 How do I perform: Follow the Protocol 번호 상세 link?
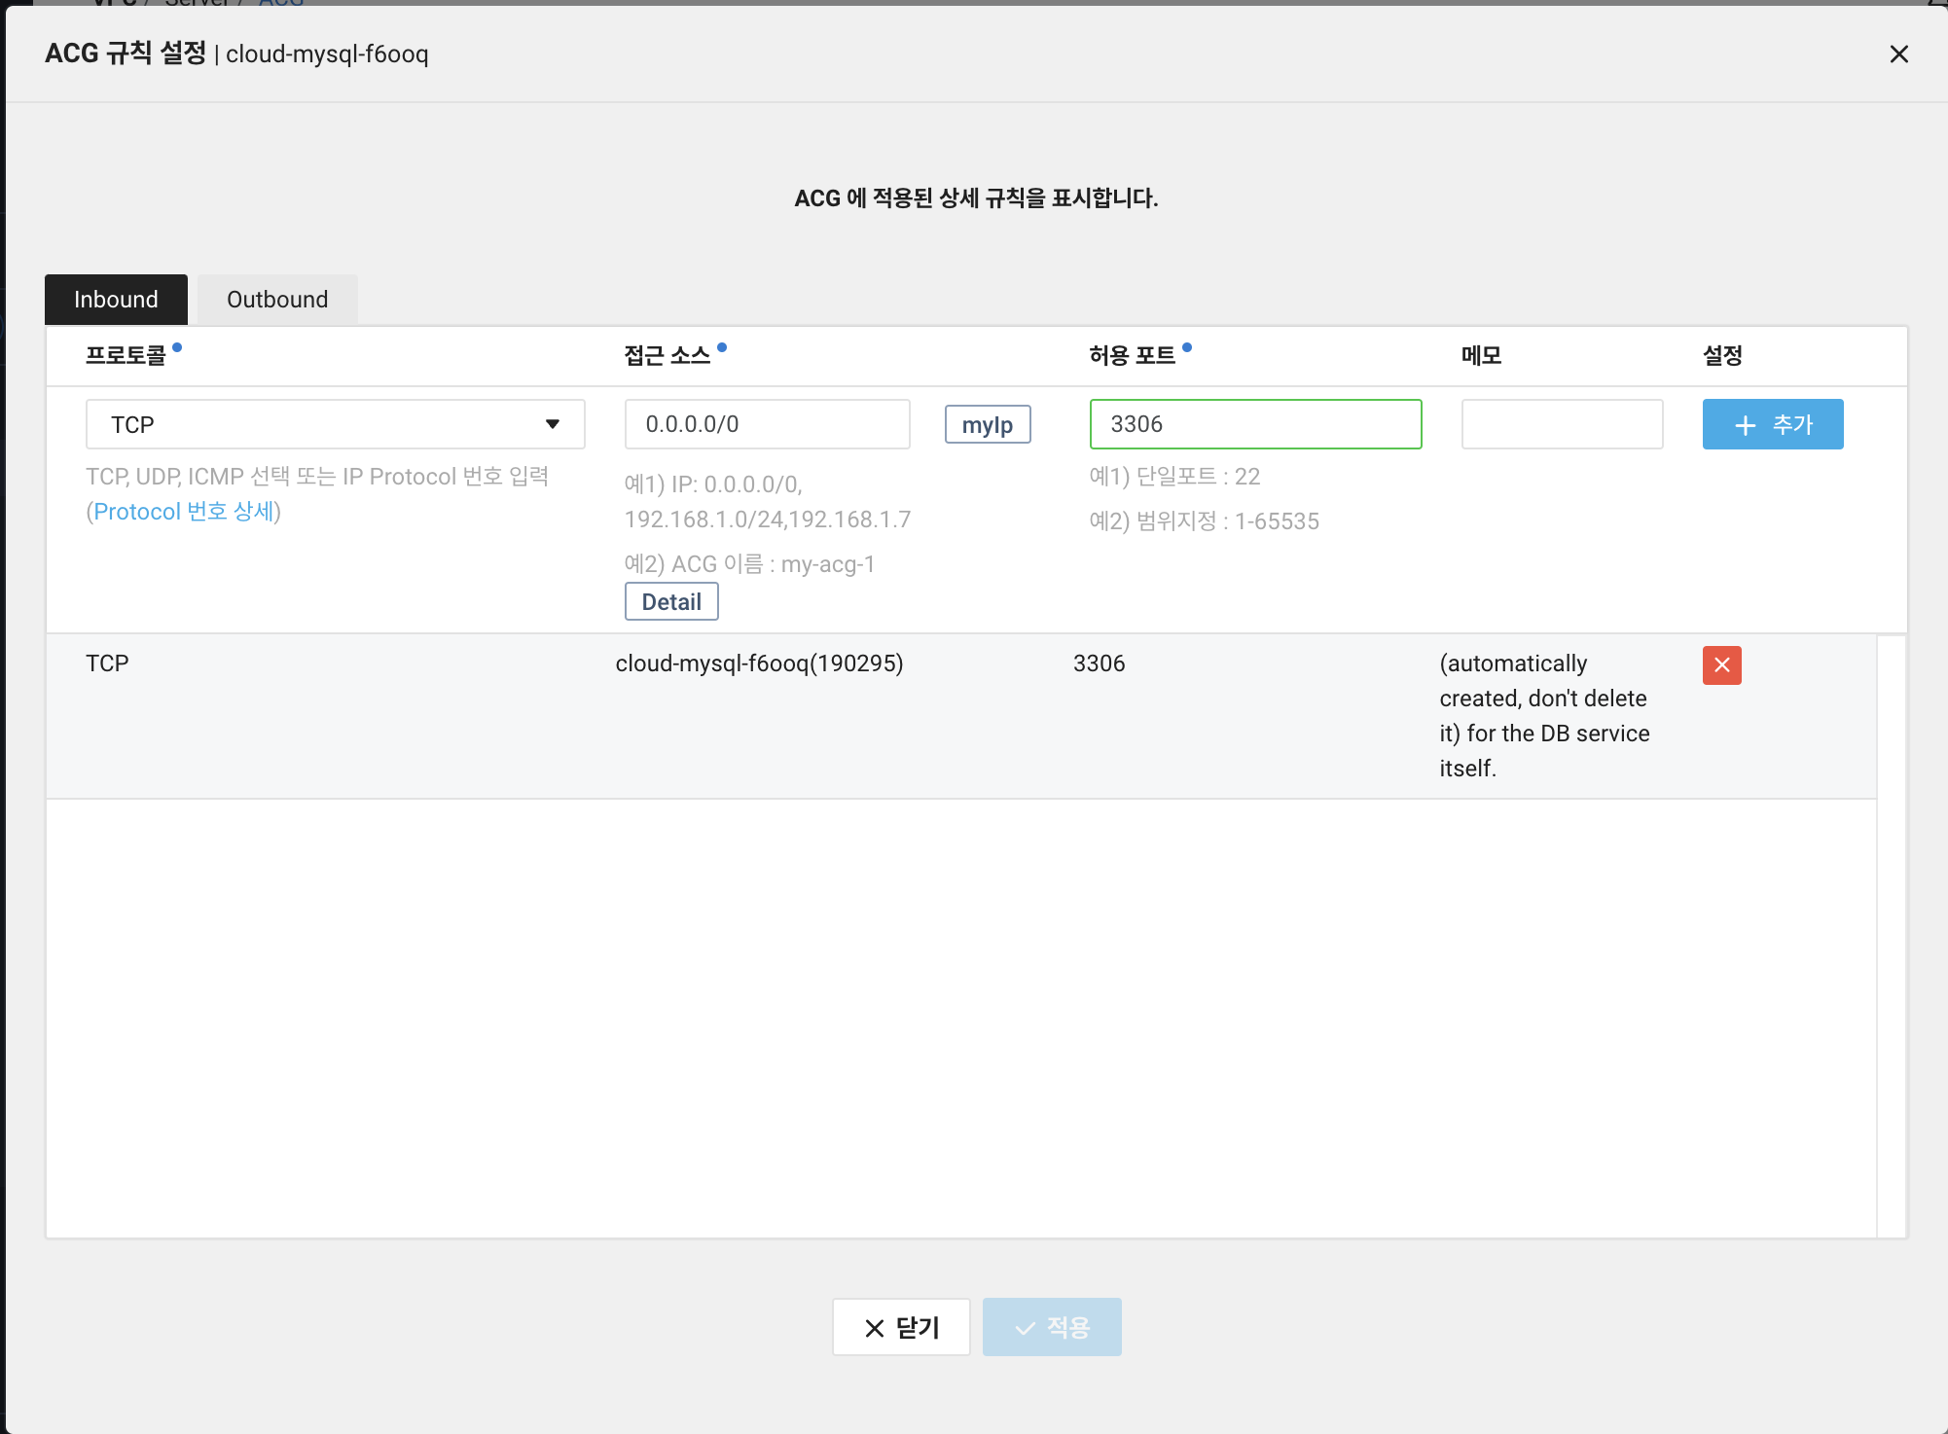click(x=183, y=512)
